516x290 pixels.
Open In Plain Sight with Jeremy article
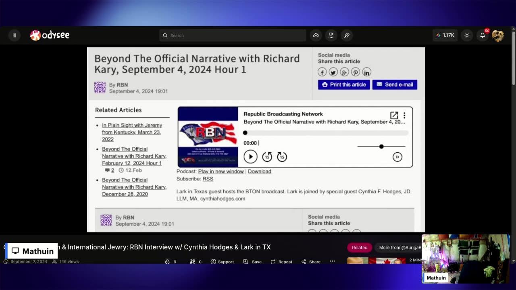pos(132,132)
